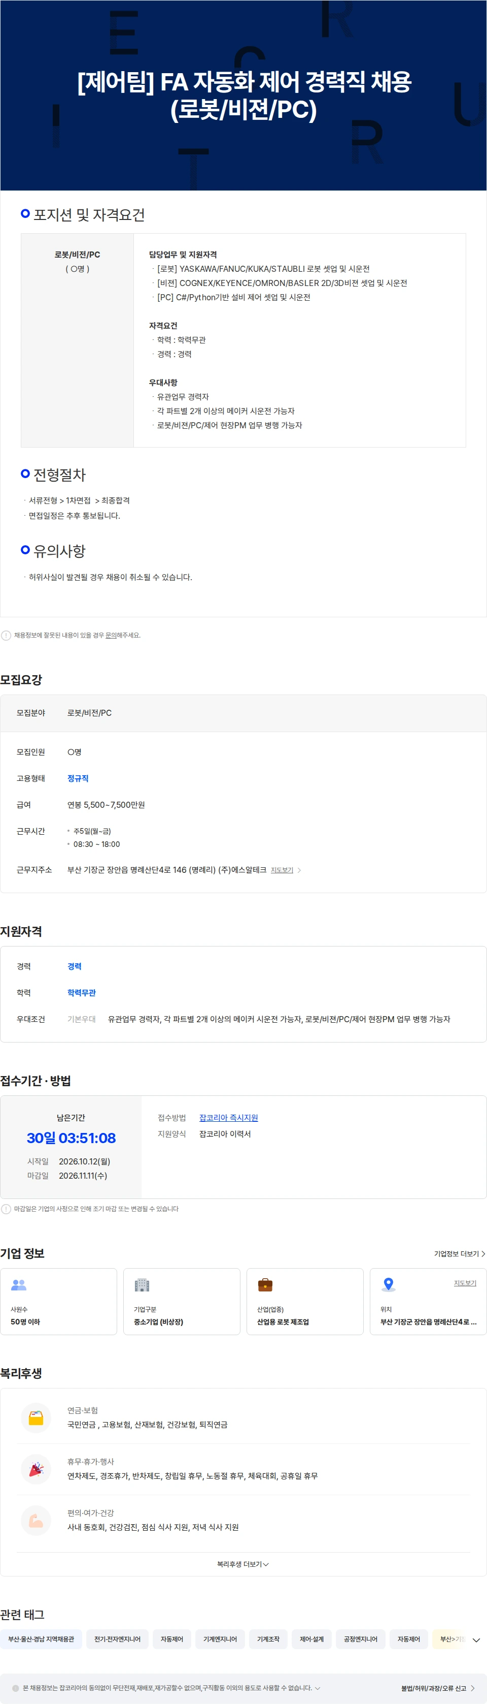487x1704 pixels.
Task: Click the job title banner heading
Action: click(x=244, y=95)
